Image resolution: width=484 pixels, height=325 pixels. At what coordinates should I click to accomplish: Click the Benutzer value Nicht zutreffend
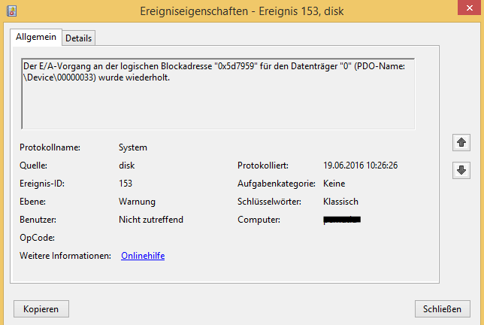[x=151, y=220]
